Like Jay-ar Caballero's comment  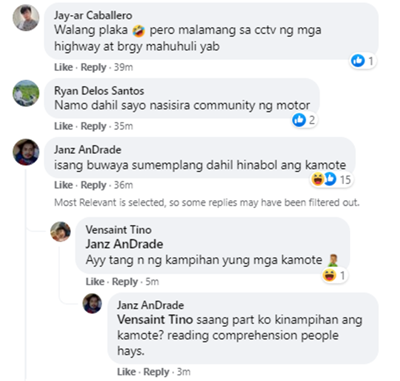point(63,67)
